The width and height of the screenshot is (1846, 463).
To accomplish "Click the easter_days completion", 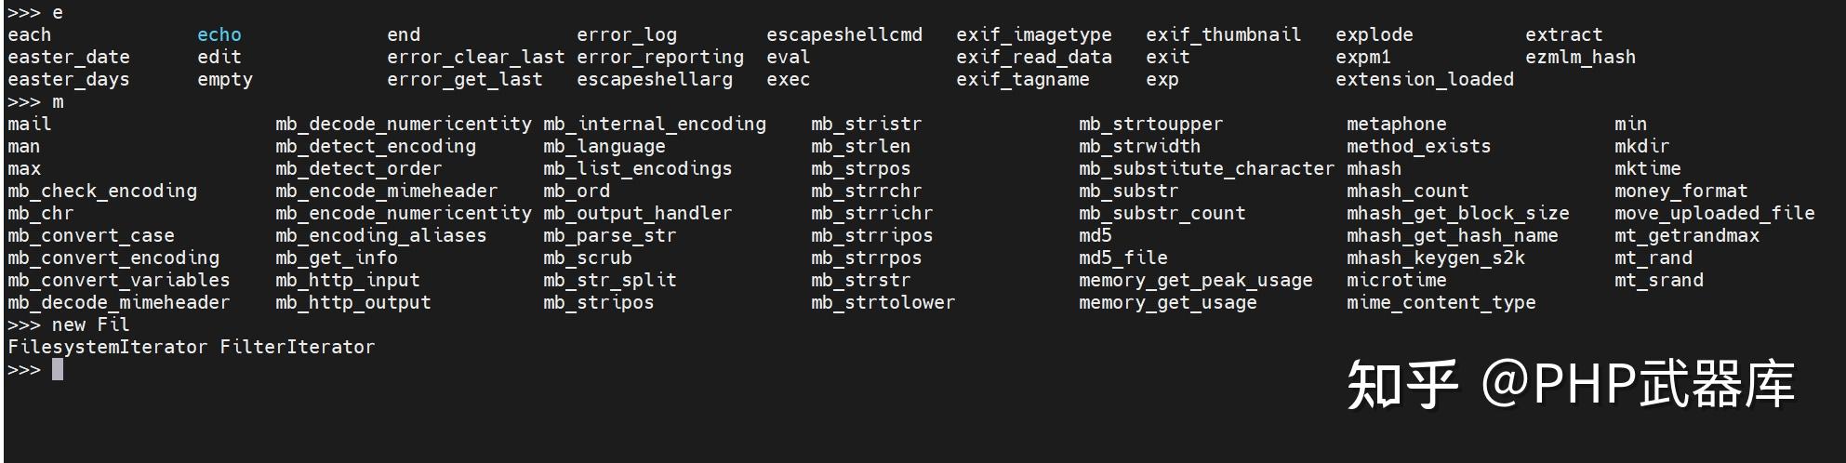I will tap(68, 80).
